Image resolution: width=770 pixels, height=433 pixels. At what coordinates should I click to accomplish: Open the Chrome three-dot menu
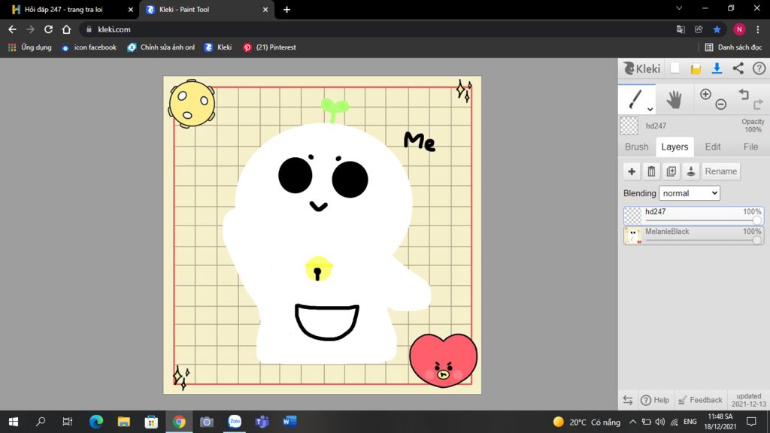758,29
